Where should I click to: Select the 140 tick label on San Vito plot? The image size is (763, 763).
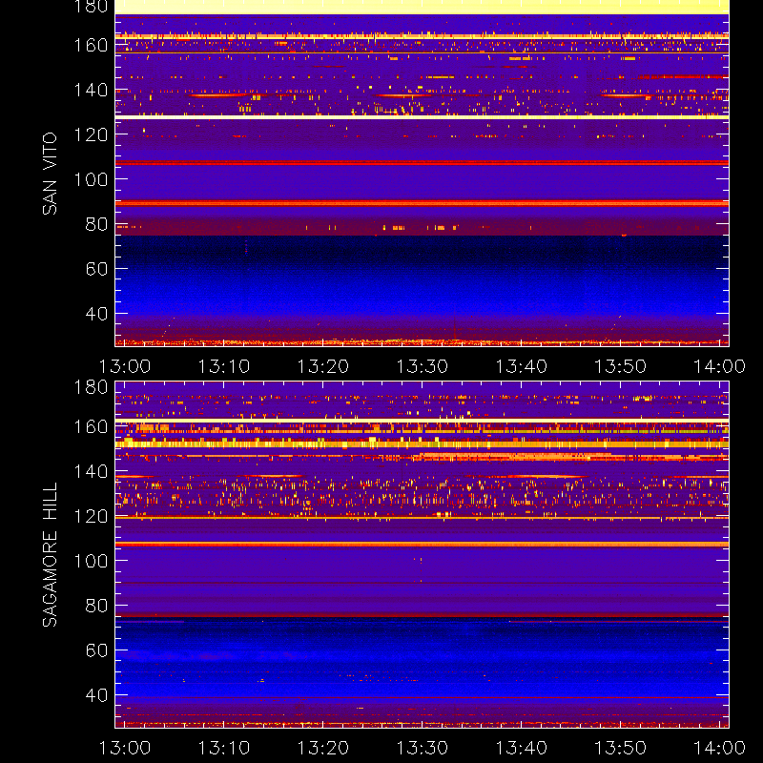[91, 91]
